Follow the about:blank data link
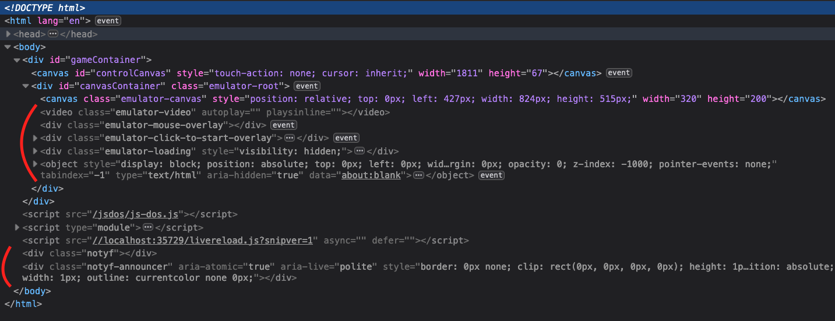Image resolution: width=835 pixels, height=321 pixels. coord(371,175)
